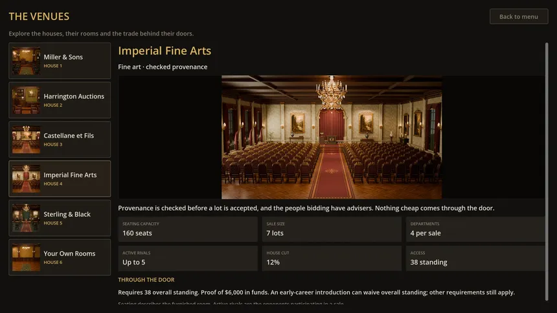Click the Your Own Rooms thumbnail

click(26, 257)
